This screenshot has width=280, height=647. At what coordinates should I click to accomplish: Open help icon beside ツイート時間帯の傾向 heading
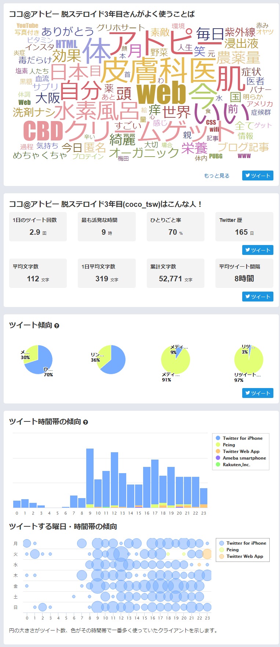(x=86, y=422)
